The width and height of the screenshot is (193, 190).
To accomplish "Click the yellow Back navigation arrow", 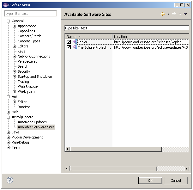I will [x=163, y=14].
